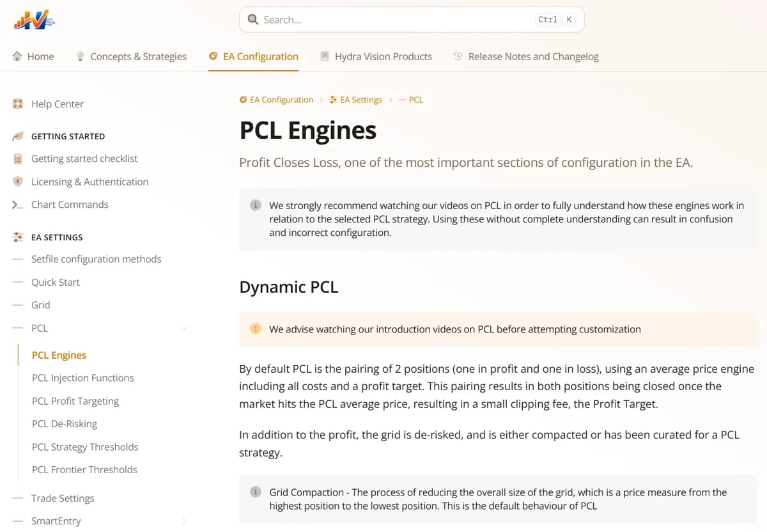Open Licensing & Authentication page
This screenshot has width=767, height=532.
coord(89,182)
